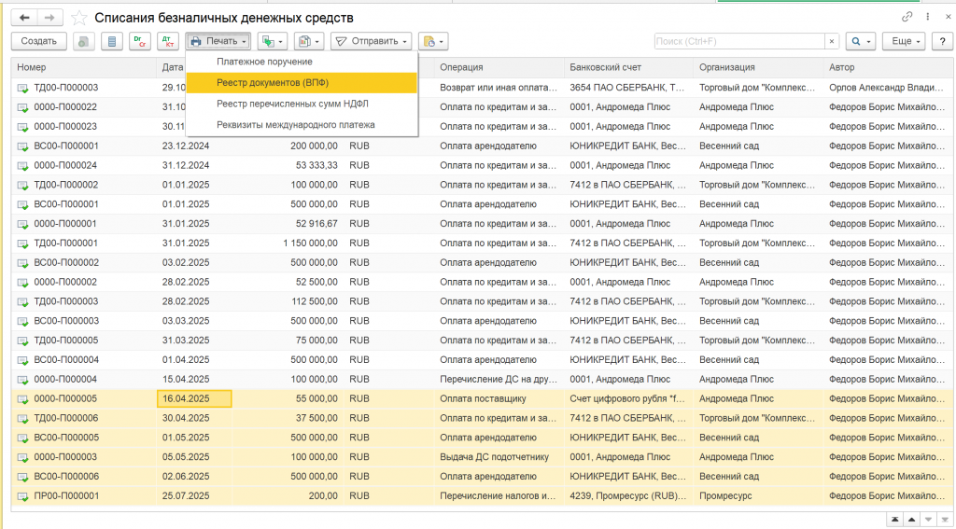Click the green Dt/Cr postings icon
The height and width of the screenshot is (529, 956).
[x=140, y=41]
